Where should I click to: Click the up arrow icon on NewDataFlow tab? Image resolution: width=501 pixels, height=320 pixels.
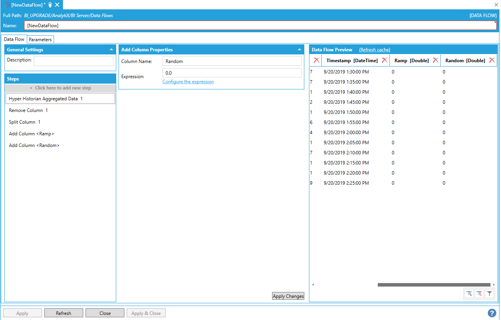tap(50, 5)
